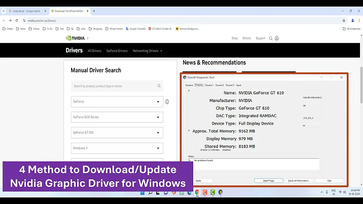Switch to the Sound 2 tab

pos(219,85)
